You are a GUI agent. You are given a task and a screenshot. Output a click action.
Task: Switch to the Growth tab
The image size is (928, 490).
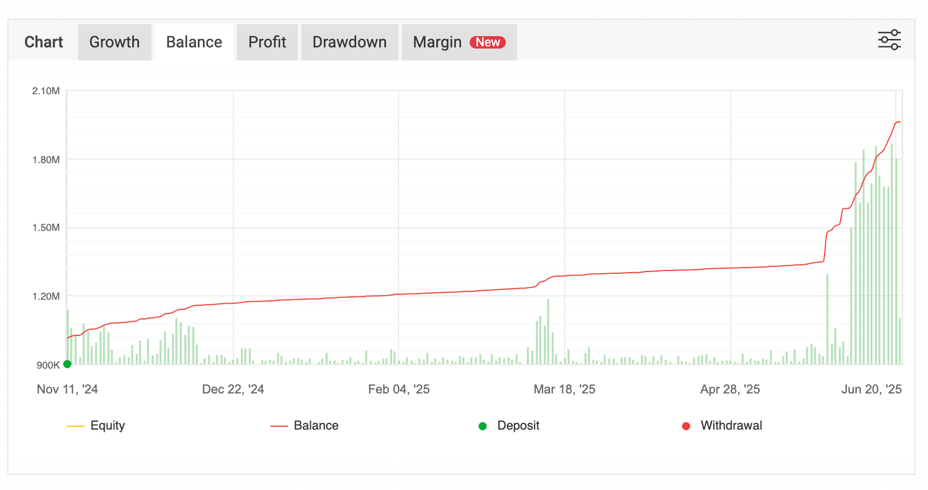(114, 42)
